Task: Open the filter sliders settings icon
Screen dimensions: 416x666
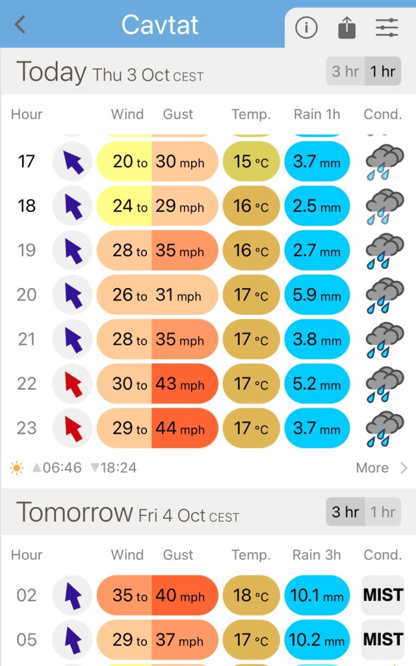Action: click(x=387, y=27)
